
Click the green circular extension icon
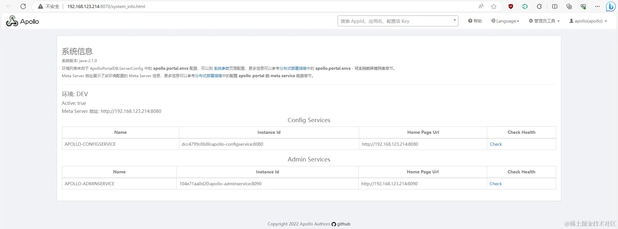525,6
